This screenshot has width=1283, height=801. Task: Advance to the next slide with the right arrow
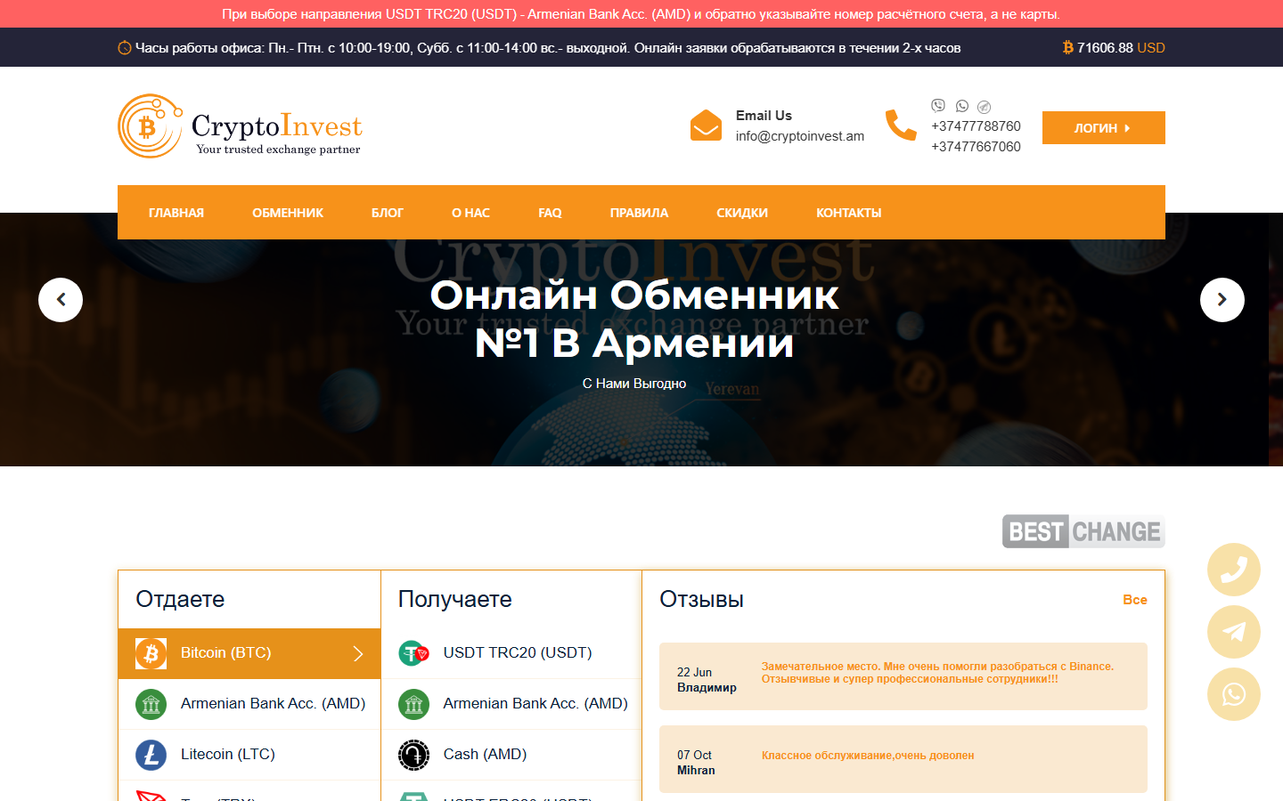1222,300
